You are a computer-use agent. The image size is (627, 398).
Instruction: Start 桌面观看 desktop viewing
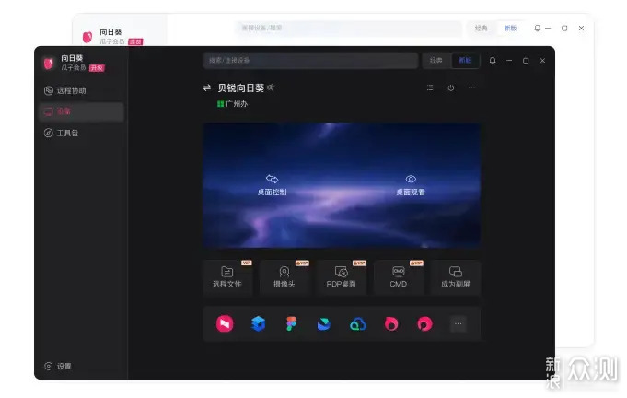tap(411, 185)
